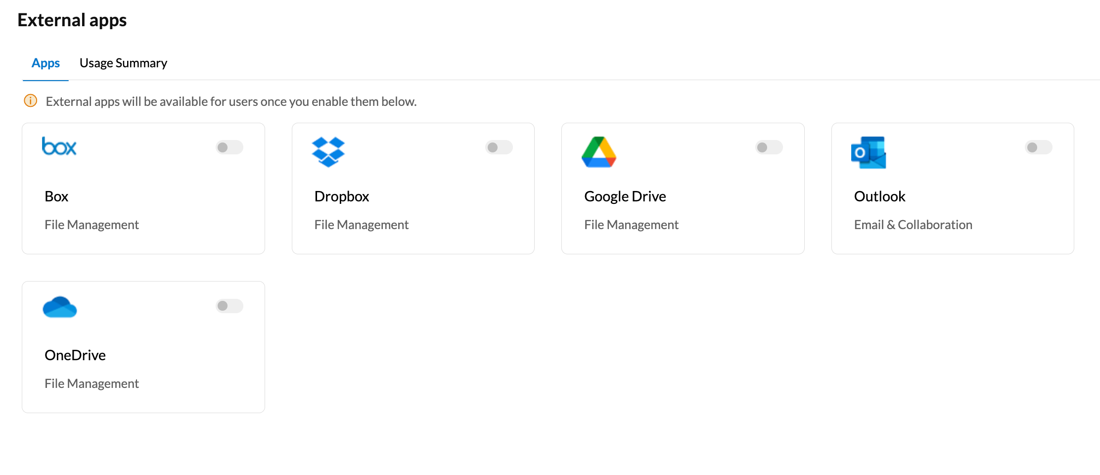Click the orange info icon
This screenshot has width=1100, height=475.
pos(31,101)
